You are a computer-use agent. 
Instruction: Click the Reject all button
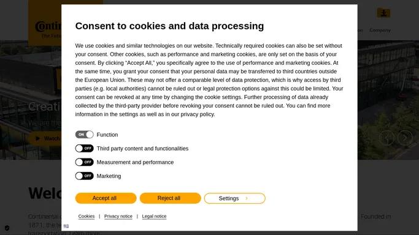click(170, 198)
